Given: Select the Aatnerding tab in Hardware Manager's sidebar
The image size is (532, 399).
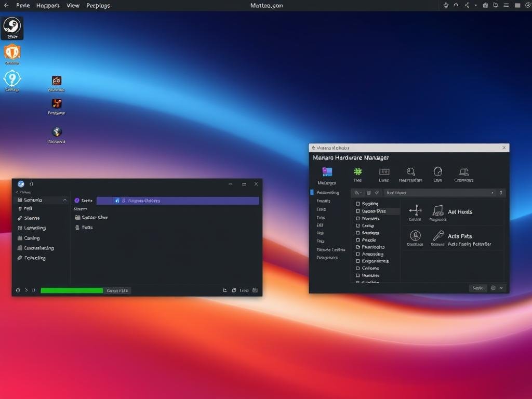Looking at the screenshot, I should click(328, 192).
